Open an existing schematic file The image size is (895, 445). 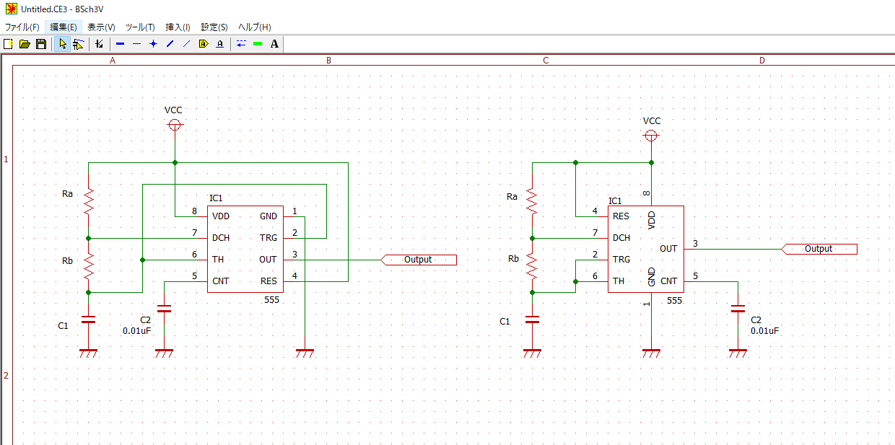coord(25,44)
